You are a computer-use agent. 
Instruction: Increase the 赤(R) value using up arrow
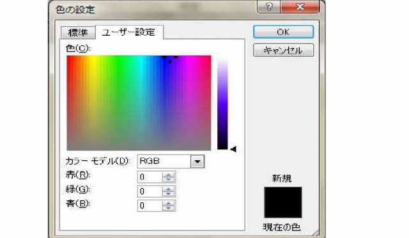coord(168,175)
